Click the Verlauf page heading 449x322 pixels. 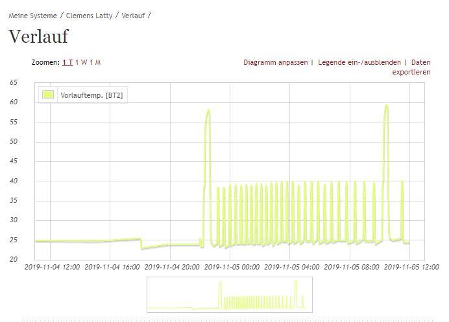pos(39,36)
